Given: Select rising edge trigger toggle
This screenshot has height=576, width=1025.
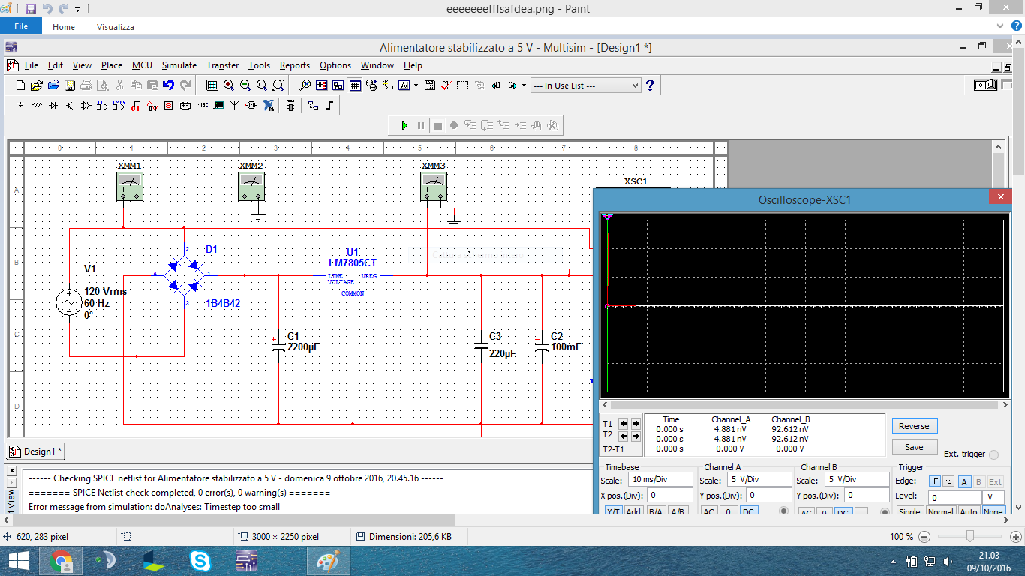Looking at the screenshot, I should [935, 481].
